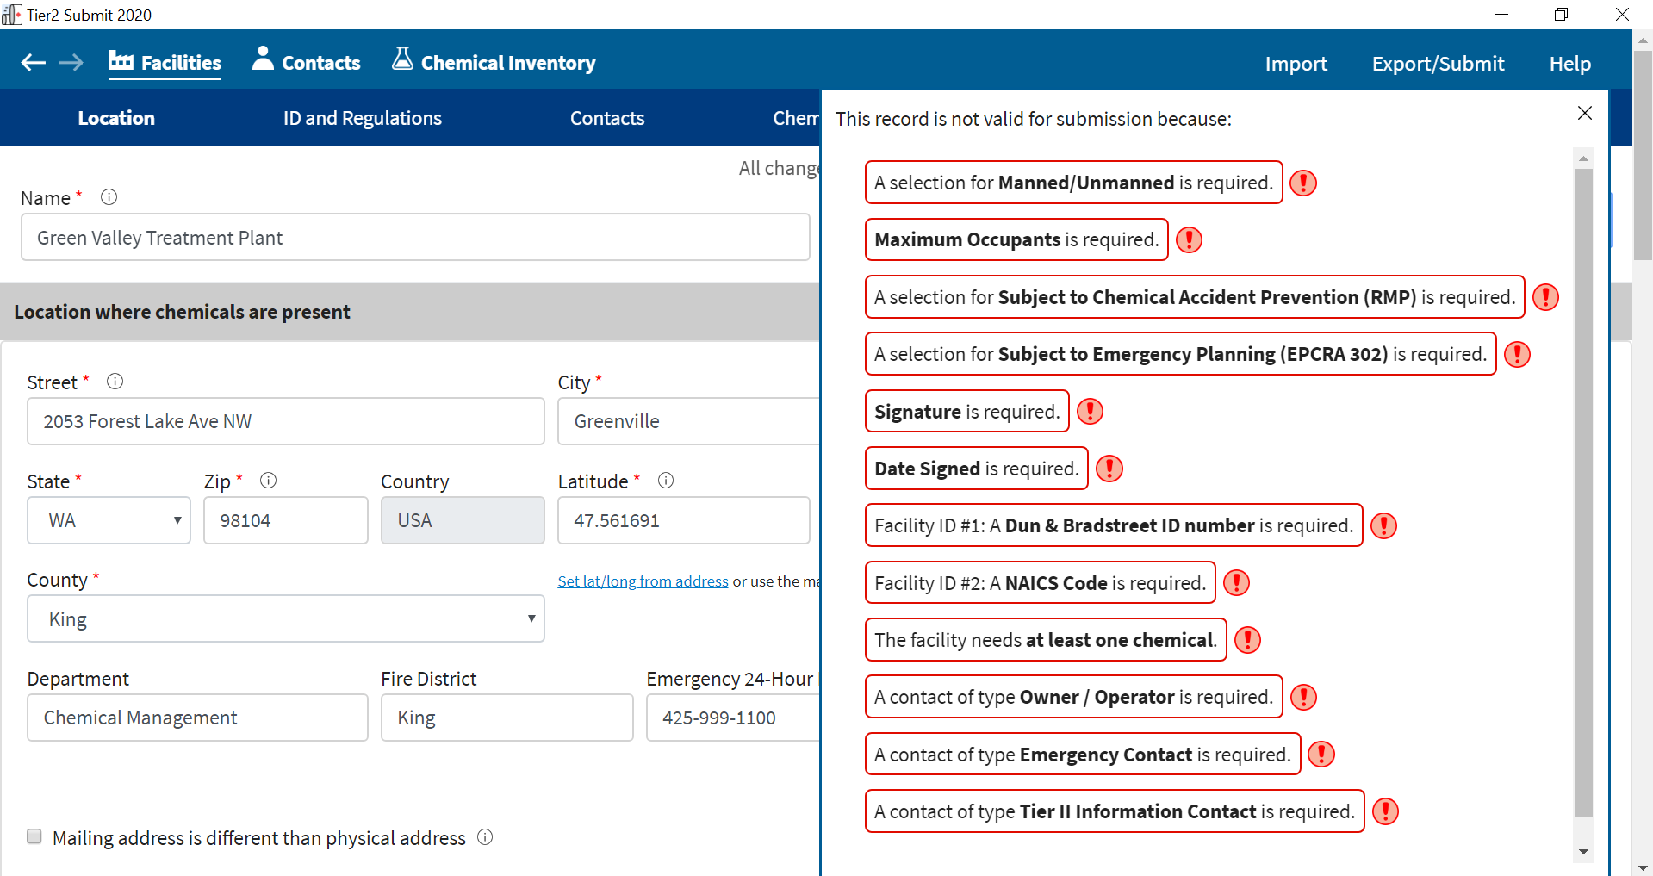Open the Chemical Inventory section

point(494,63)
